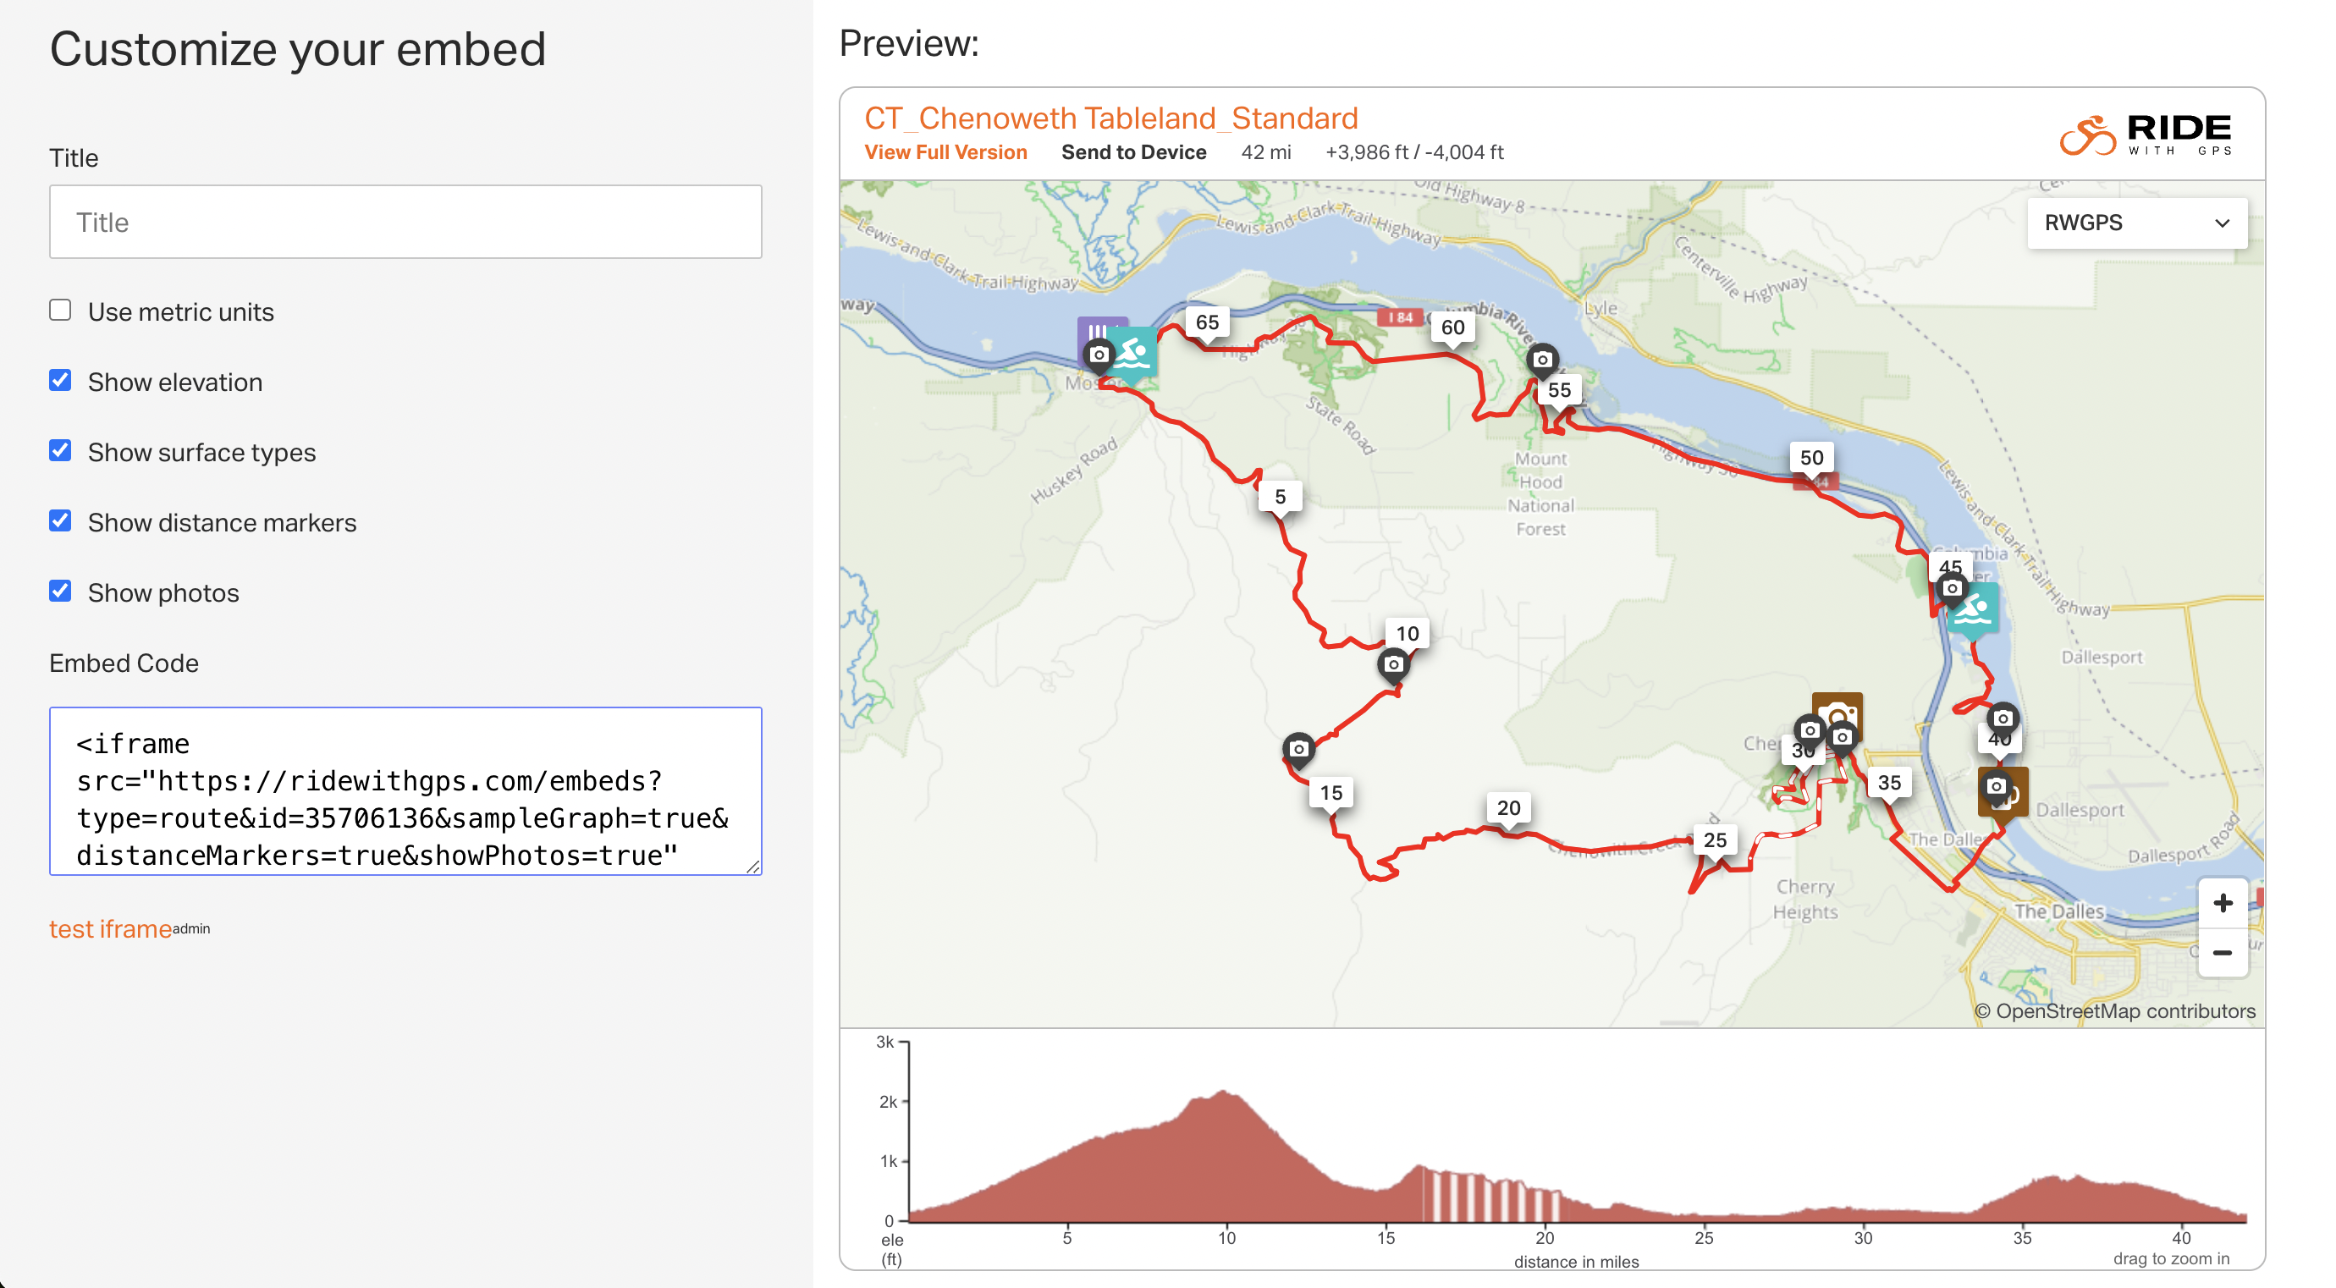Open the test iframe link

tap(110, 929)
